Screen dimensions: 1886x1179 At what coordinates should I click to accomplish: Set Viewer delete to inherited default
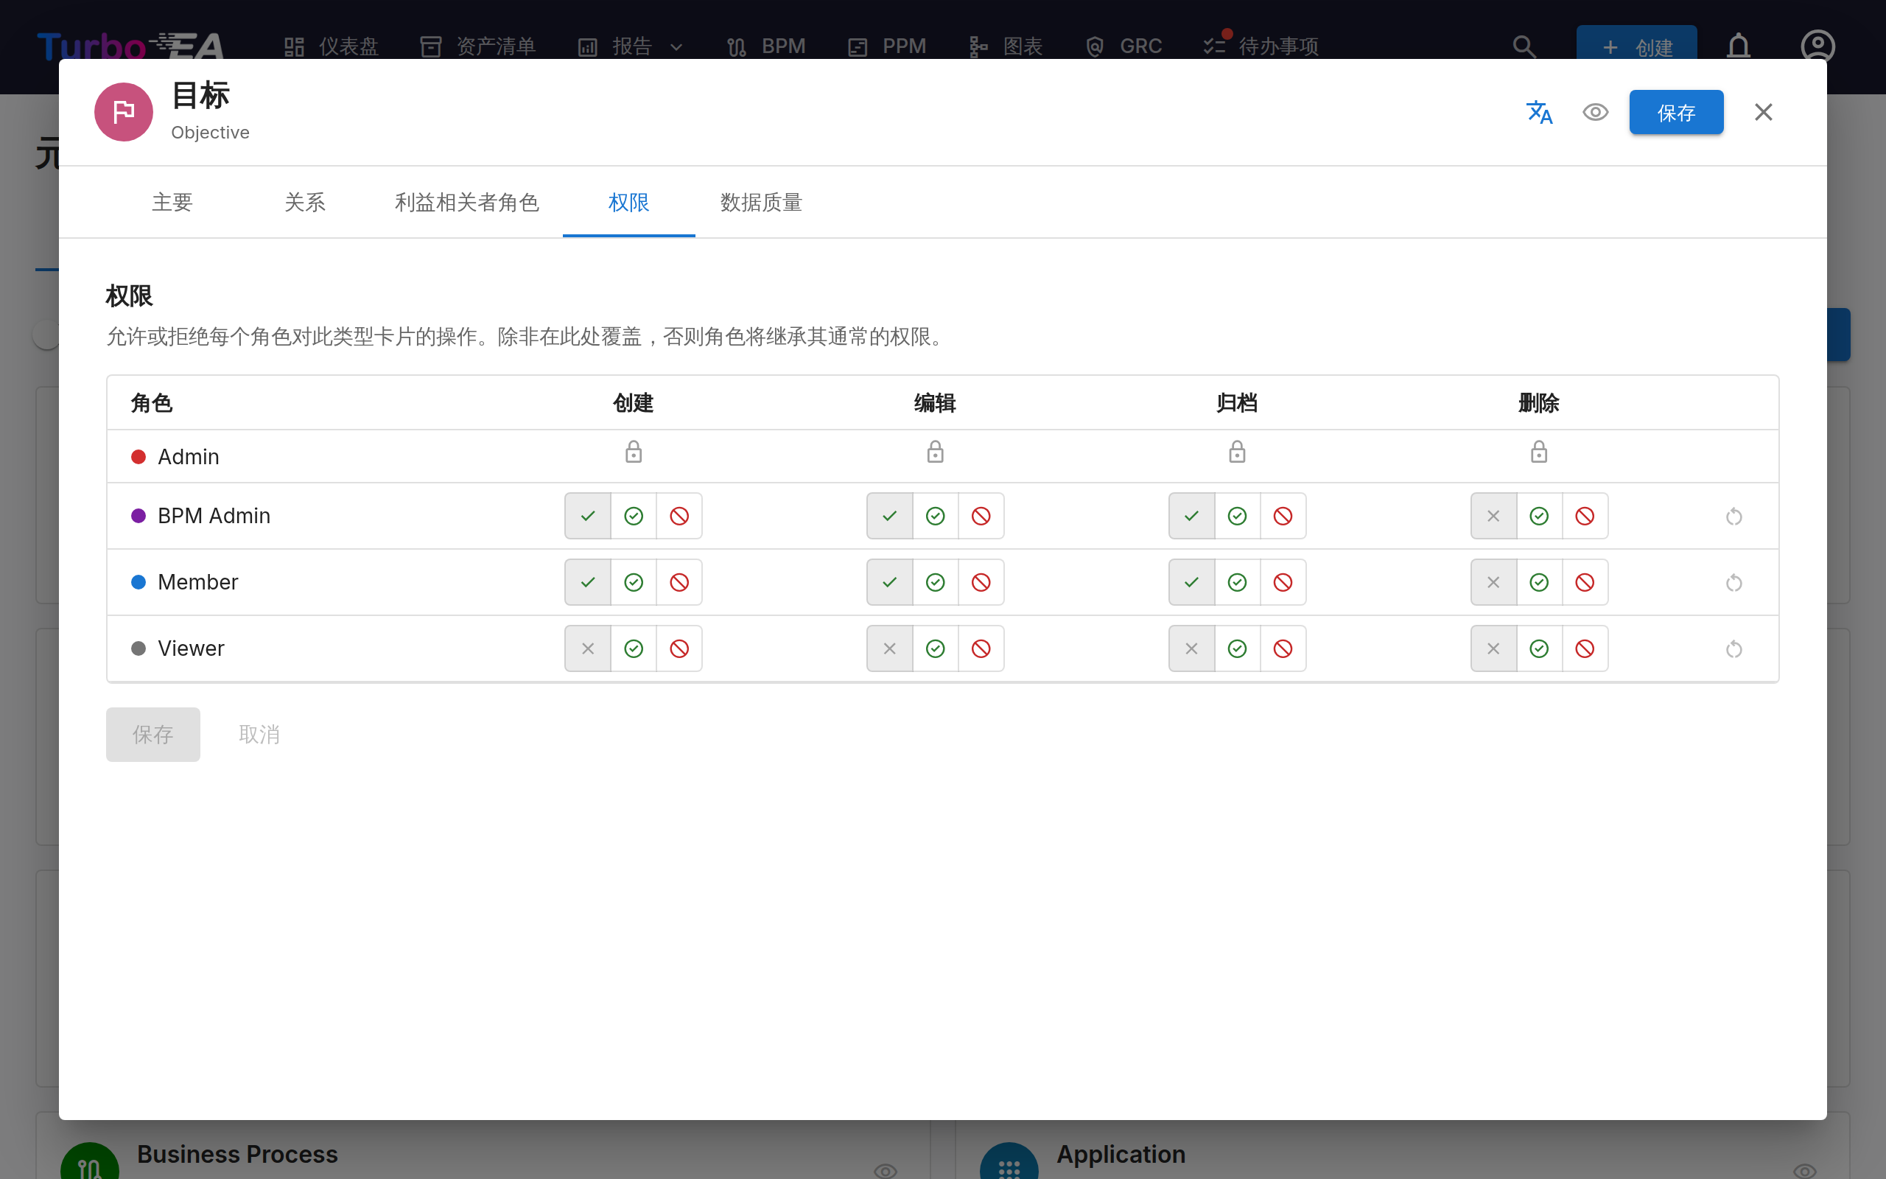[1493, 648]
